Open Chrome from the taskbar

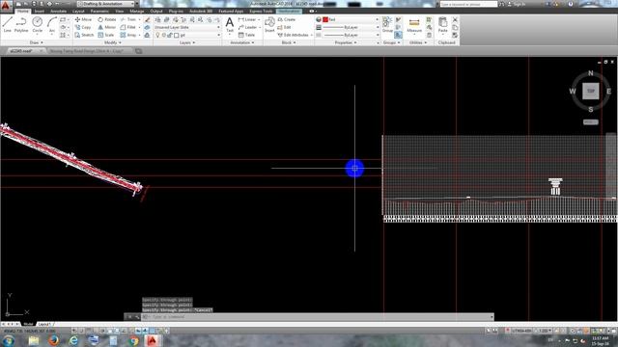pos(133,340)
